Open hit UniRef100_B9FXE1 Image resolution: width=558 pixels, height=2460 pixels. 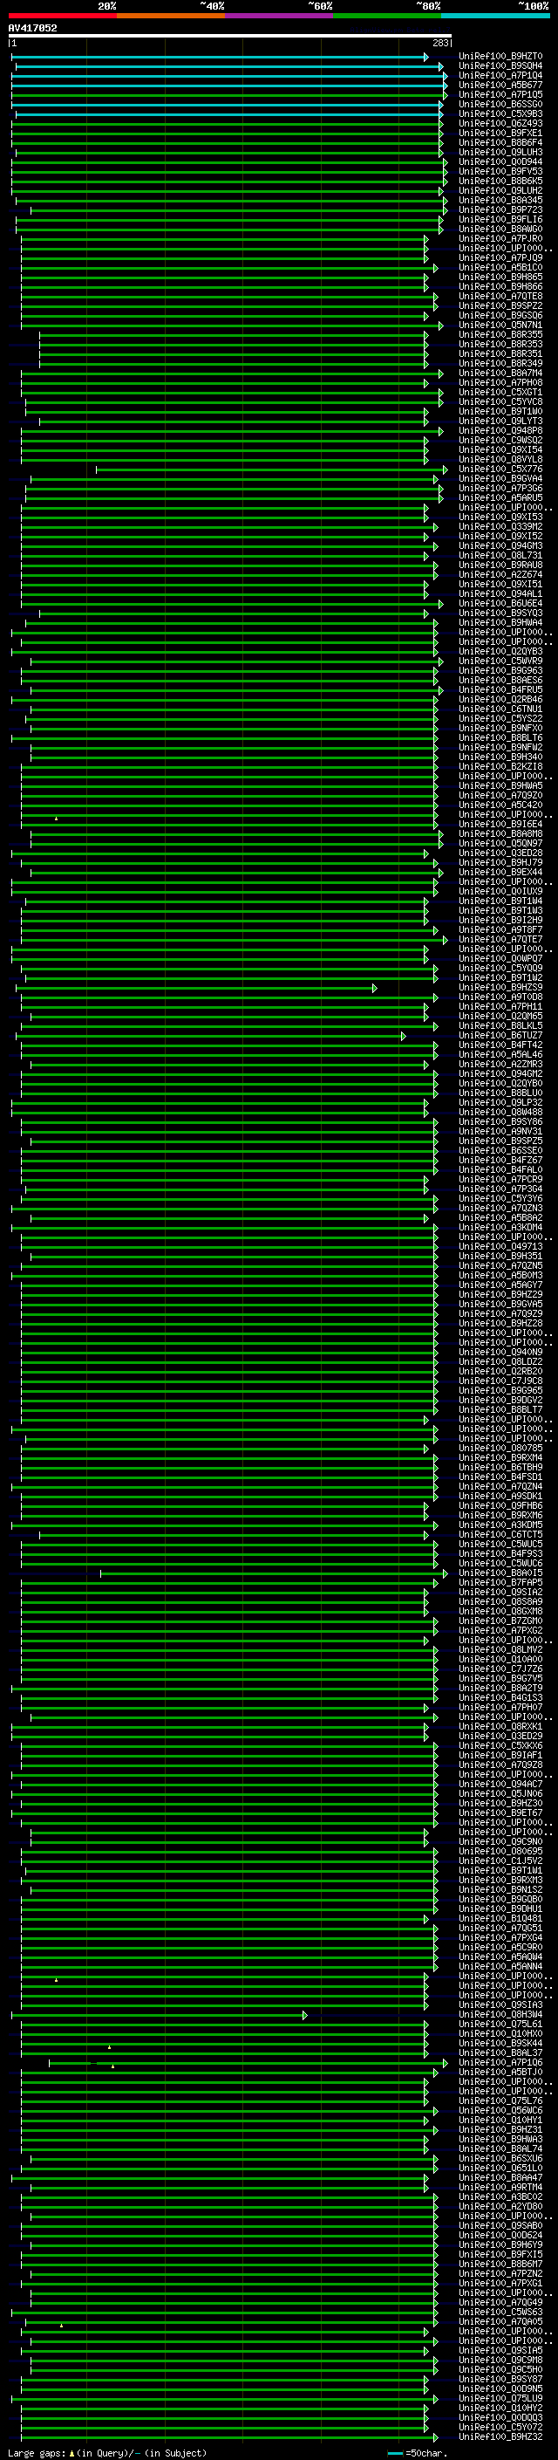[x=500, y=133]
